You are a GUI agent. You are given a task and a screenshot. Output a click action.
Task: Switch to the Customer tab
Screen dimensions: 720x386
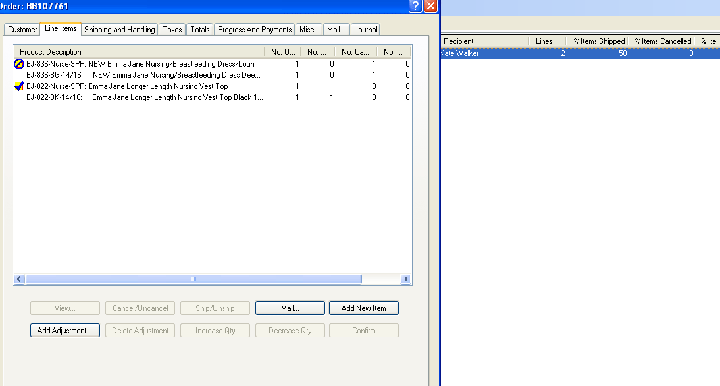(22, 30)
